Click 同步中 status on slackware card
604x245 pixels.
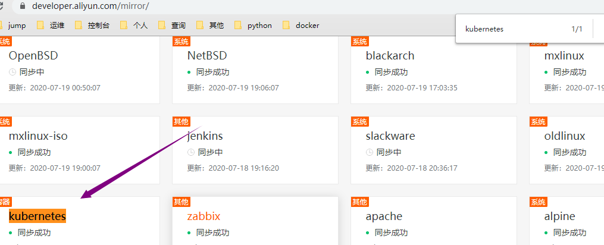389,153
